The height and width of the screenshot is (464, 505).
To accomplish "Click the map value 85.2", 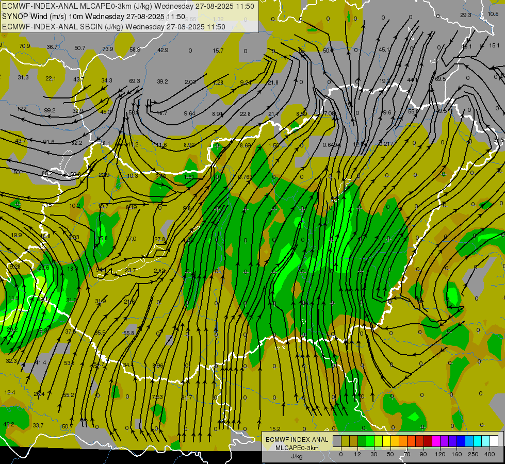I will tap(47, 173).
